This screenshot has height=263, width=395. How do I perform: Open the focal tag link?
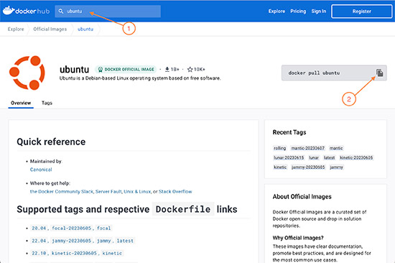click(104, 229)
